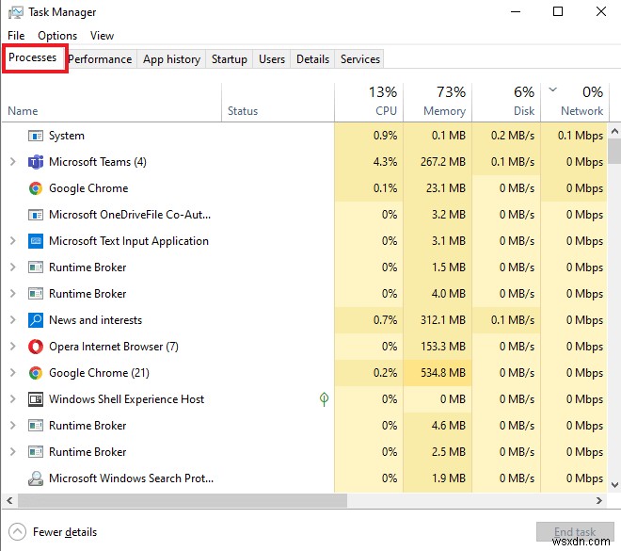
Task: Click the vertical scrollbar down arrow
Action: tap(614, 484)
